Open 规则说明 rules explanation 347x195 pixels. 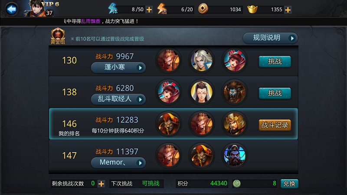click(270, 38)
